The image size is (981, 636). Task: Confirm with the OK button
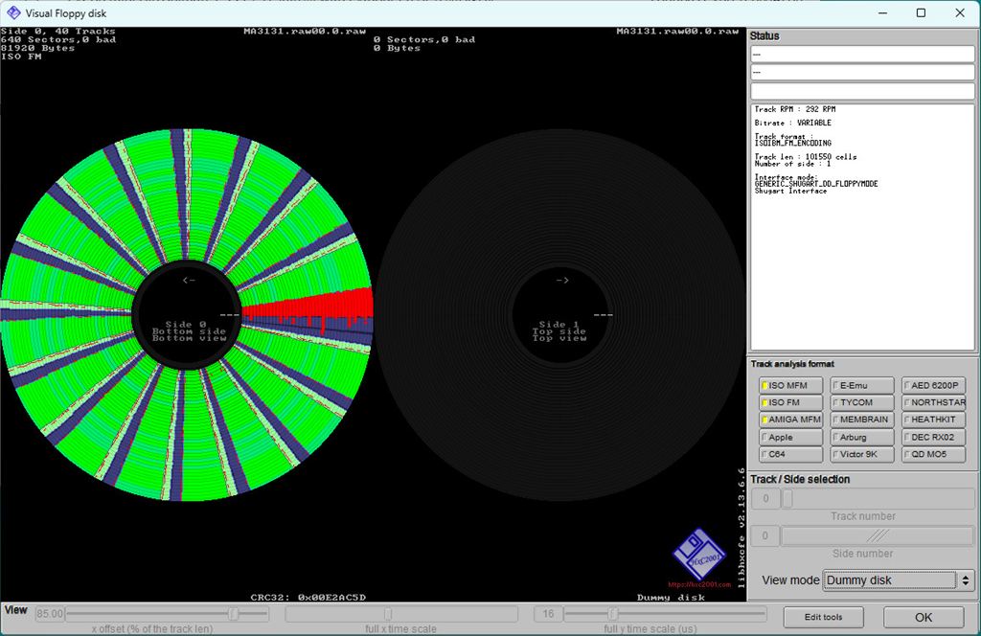click(924, 617)
